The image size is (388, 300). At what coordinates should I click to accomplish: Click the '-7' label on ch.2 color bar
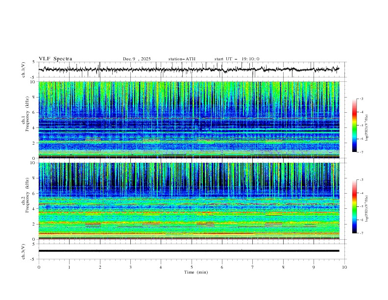[x=361, y=233]
